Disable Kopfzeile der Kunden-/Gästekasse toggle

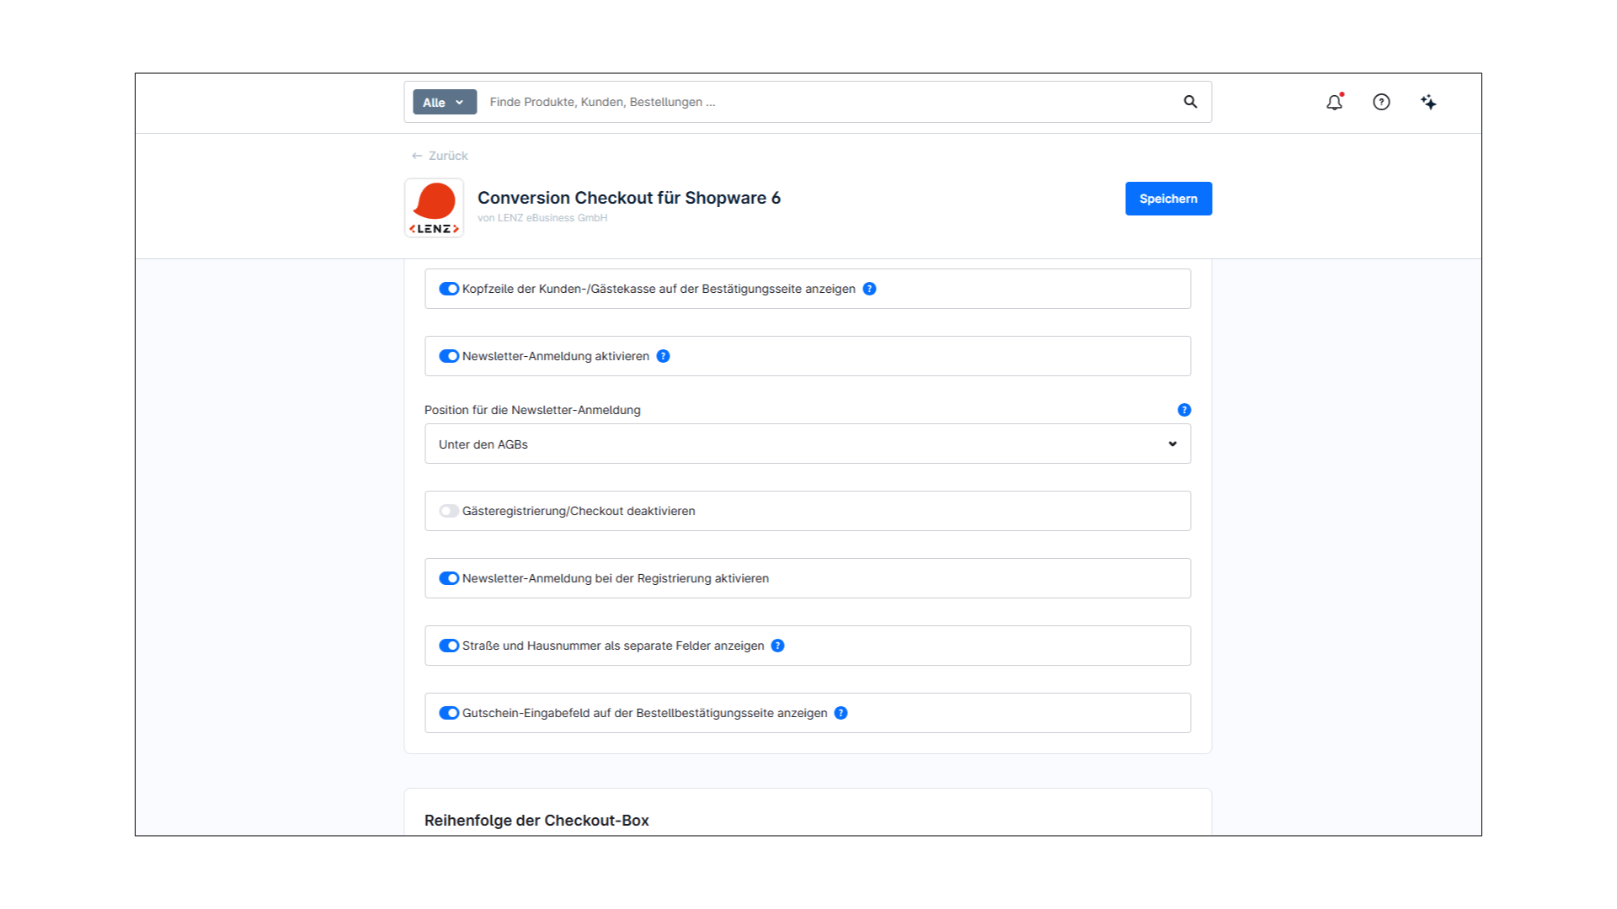click(448, 288)
